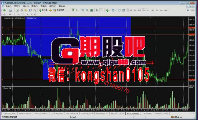Screen dimensions: 198x120
Task: Switch to the USOil,M30 chart tab
Action: 147,113
